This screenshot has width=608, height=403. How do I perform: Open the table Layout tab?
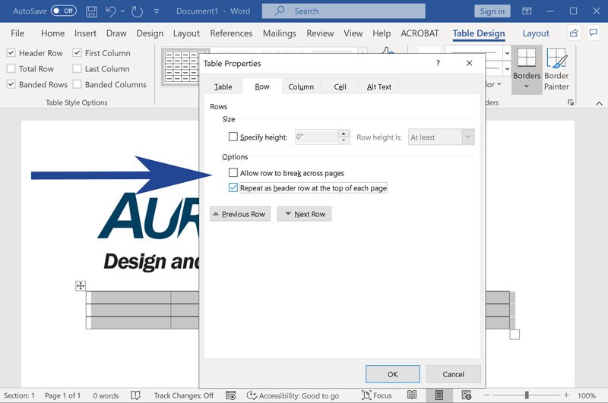tap(536, 33)
